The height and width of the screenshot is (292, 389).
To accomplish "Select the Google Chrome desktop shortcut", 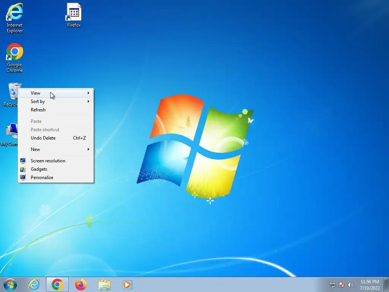I will coord(15,58).
